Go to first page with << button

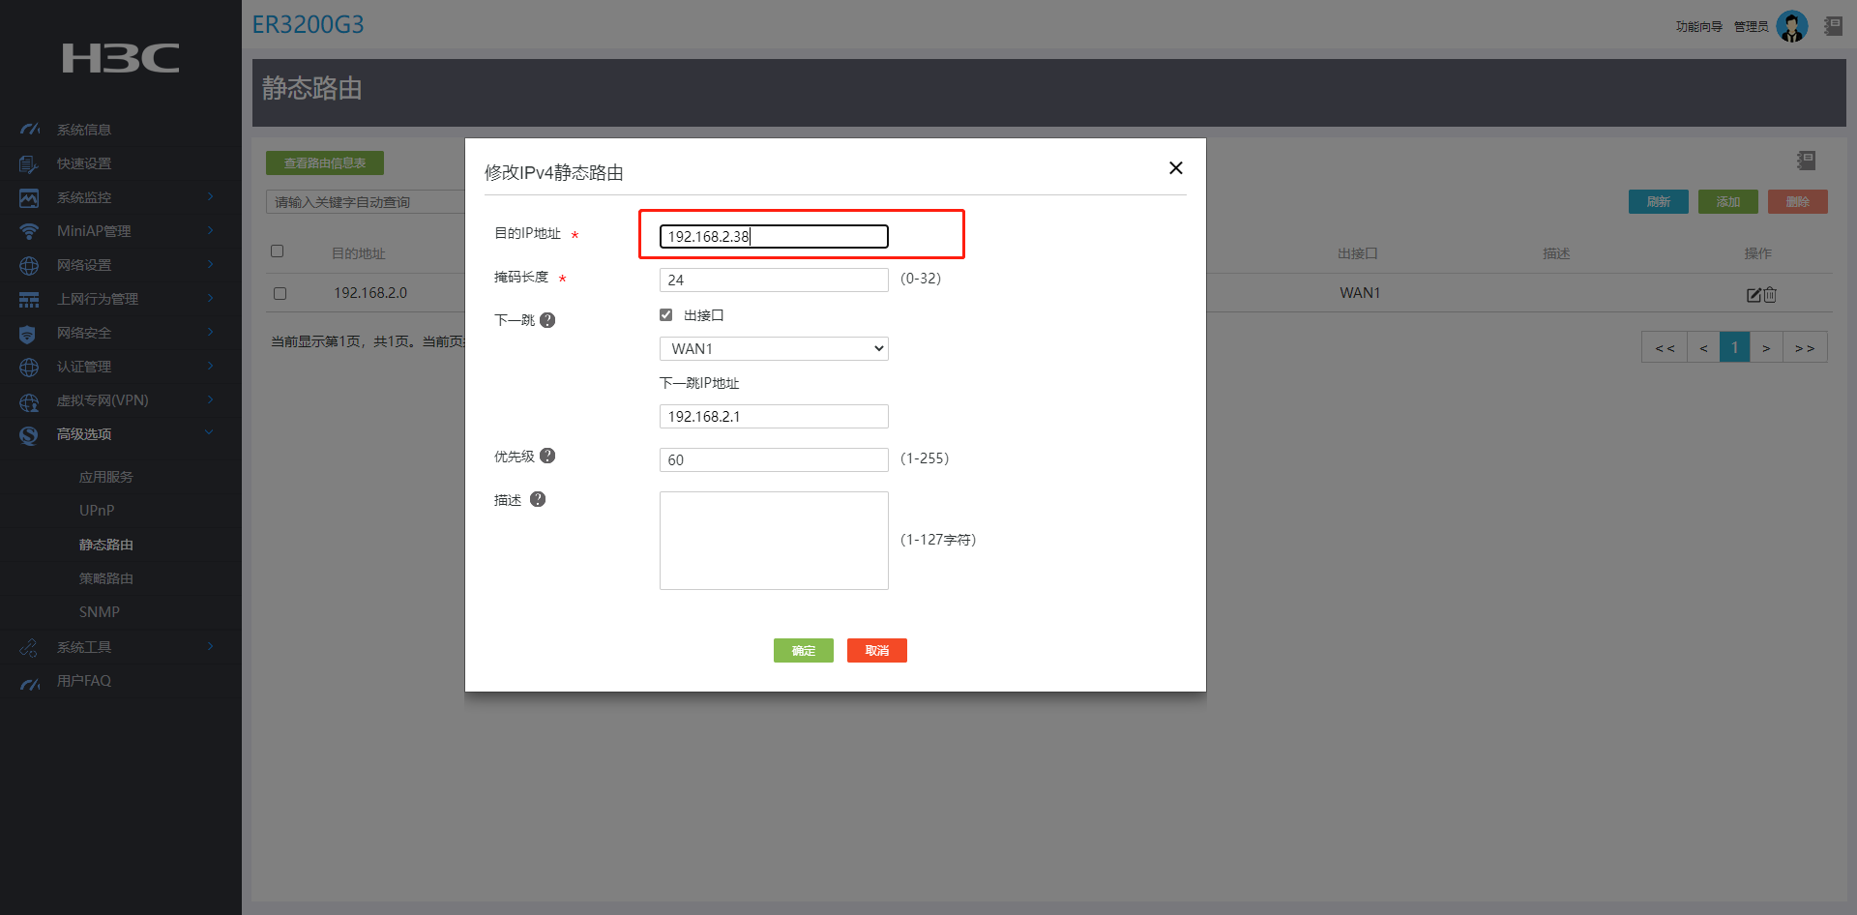tap(1665, 347)
